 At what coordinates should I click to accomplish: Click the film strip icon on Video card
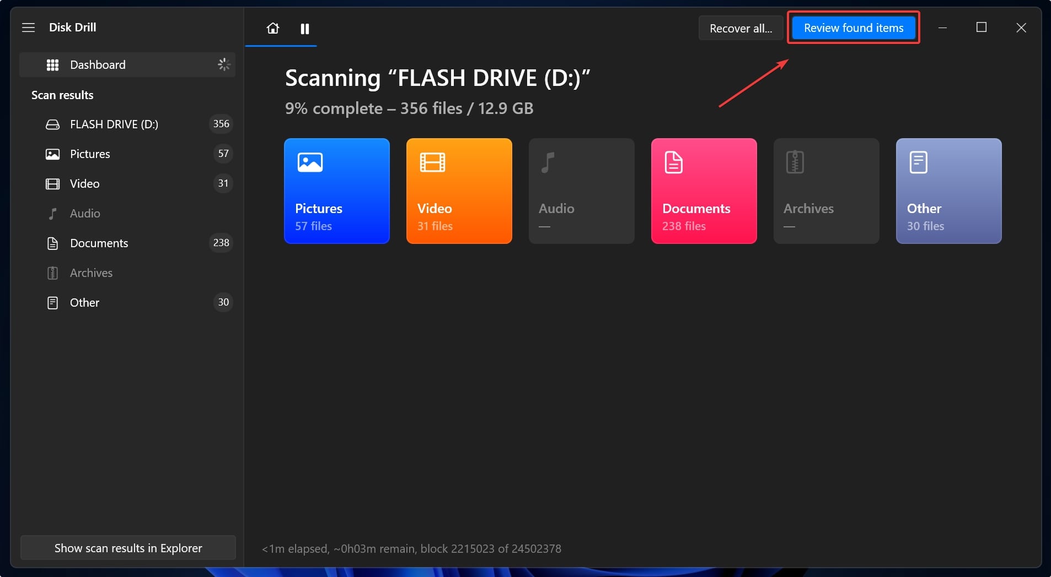coord(432,162)
